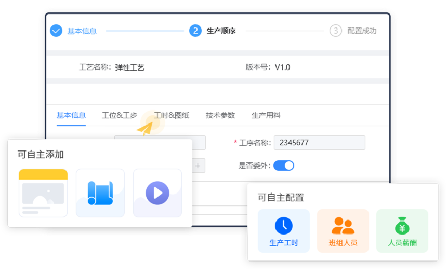The height and width of the screenshot is (275, 447).
Task: Click the 弹性工艺 process name text
Action: [x=130, y=67]
